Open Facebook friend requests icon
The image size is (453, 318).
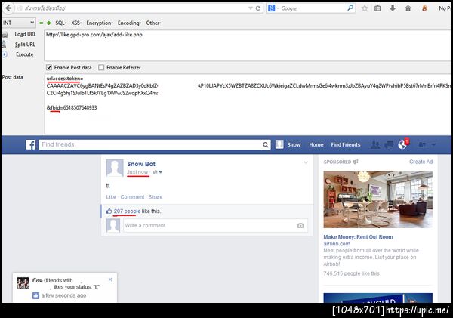[375, 144]
